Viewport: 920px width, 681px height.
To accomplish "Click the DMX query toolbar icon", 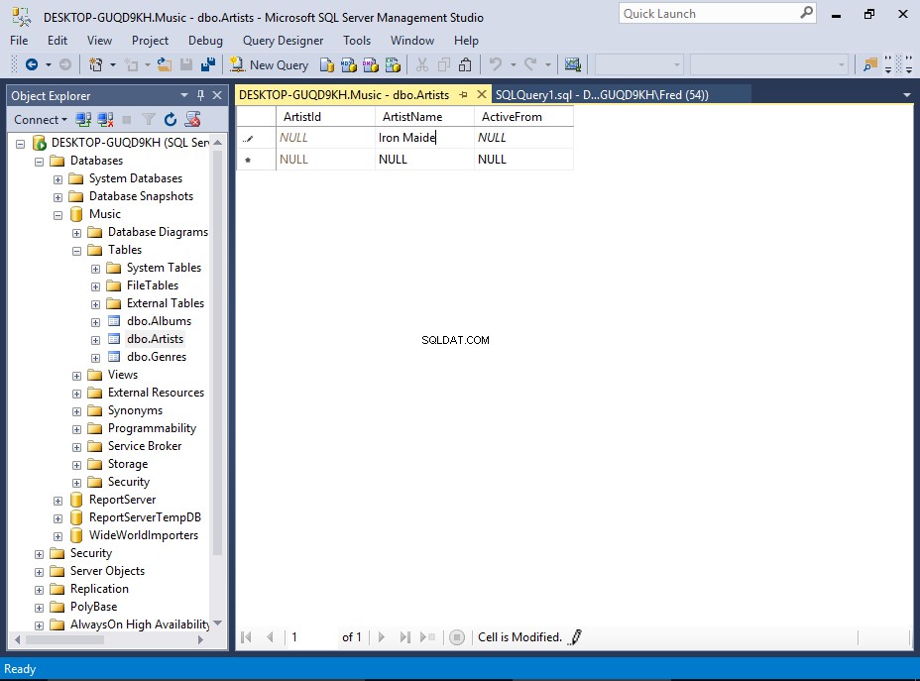I will (370, 64).
